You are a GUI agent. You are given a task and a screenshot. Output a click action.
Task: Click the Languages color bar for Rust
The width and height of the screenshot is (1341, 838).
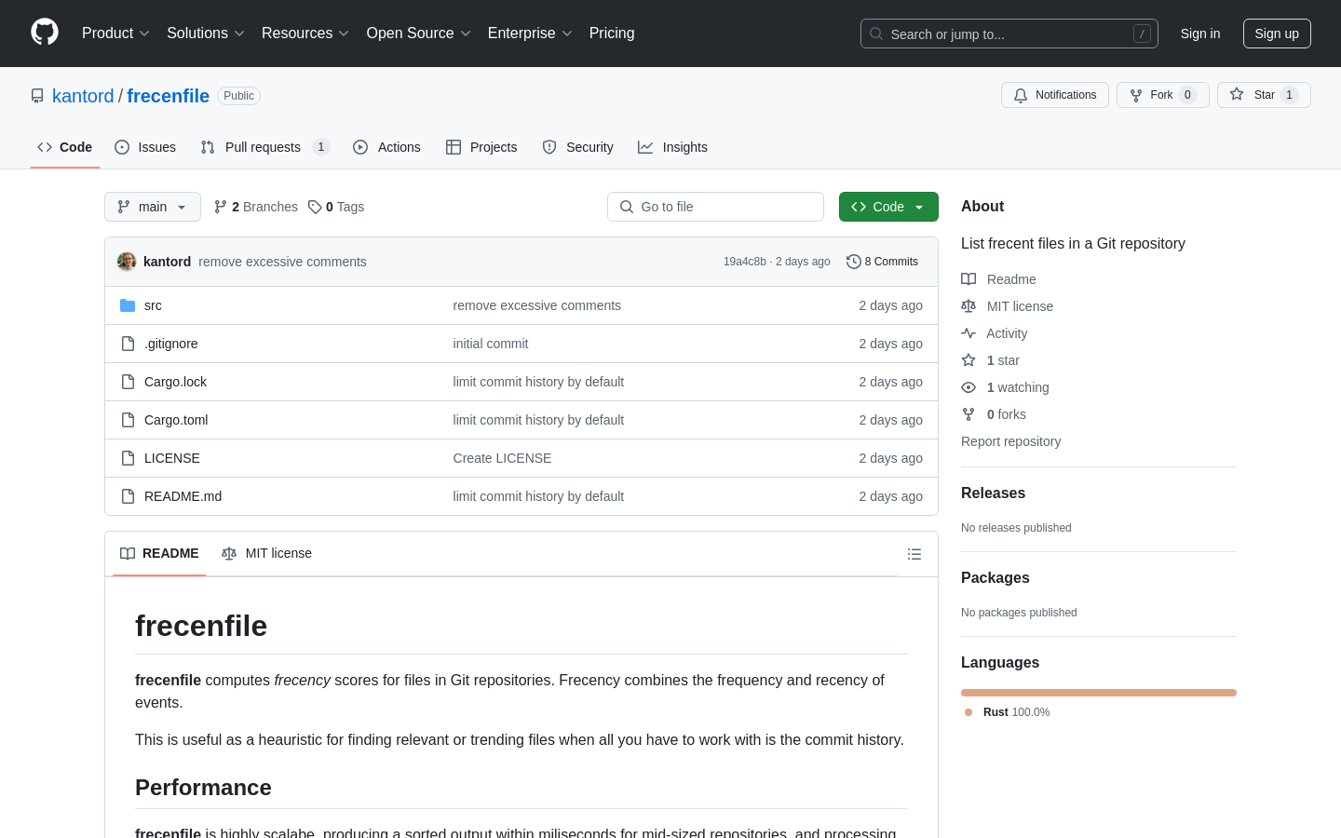click(1099, 693)
